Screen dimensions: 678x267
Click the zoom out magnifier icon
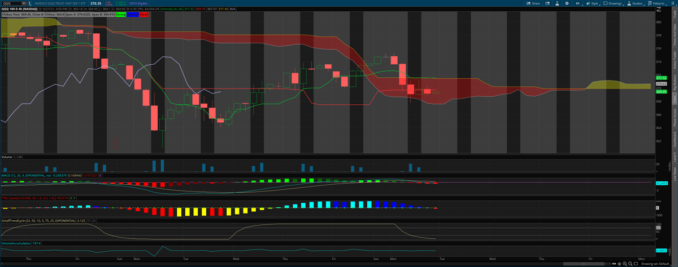(630, 264)
